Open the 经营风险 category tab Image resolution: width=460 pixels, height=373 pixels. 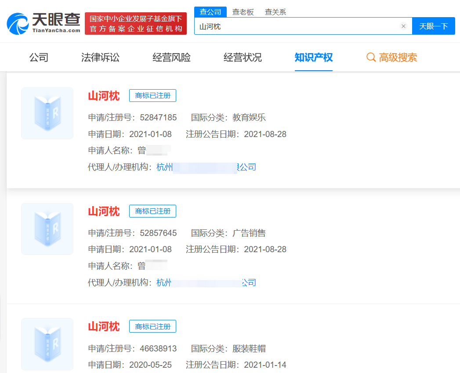(170, 57)
